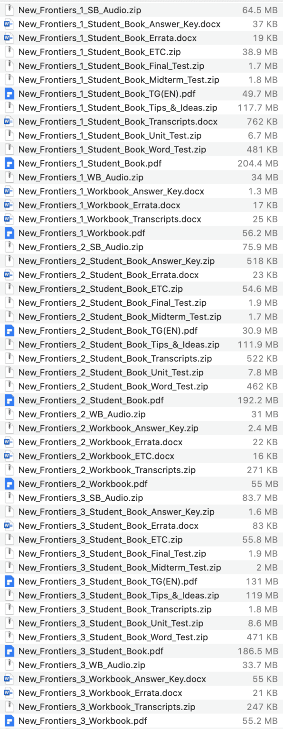
Task: Click the Word icon beside New_Frontiers_2_Workbook_Errata.docx
Action: coord(10,442)
